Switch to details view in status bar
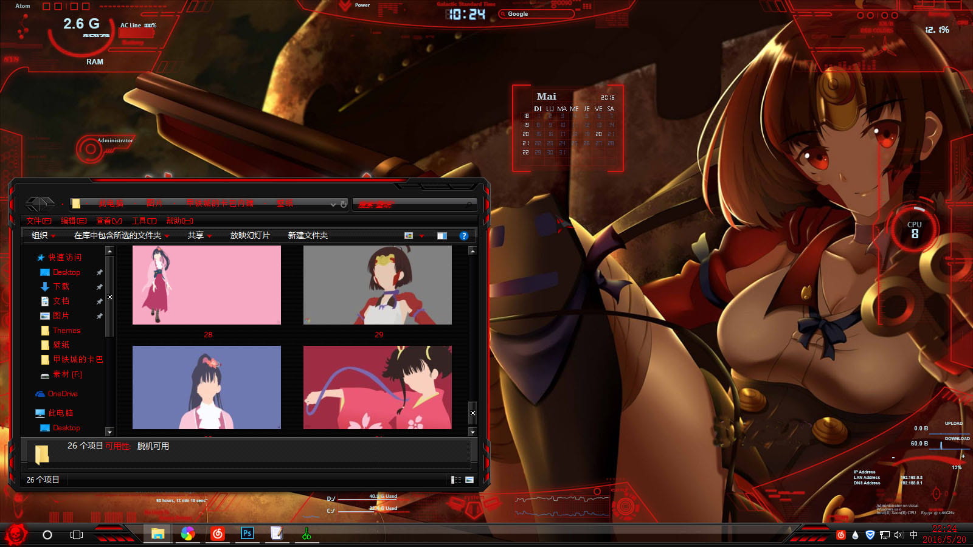The width and height of the screenshot is (973, 547). pyautogui.click(x=455, y=480)
